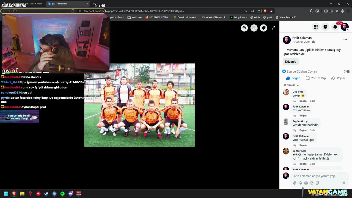Open the photo tag tool
The height and width of the screenshot is (198, 352).
263,28
